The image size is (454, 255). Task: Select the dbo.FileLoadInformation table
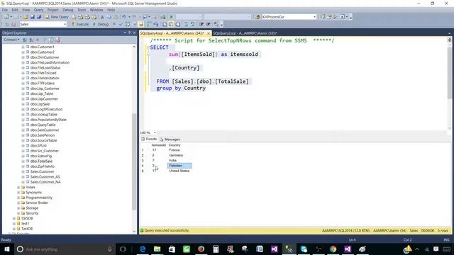[50, 62]
